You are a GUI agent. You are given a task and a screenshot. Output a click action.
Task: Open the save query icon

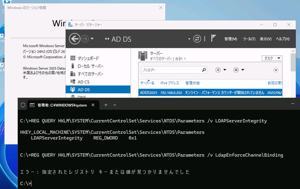pos(236,70)
